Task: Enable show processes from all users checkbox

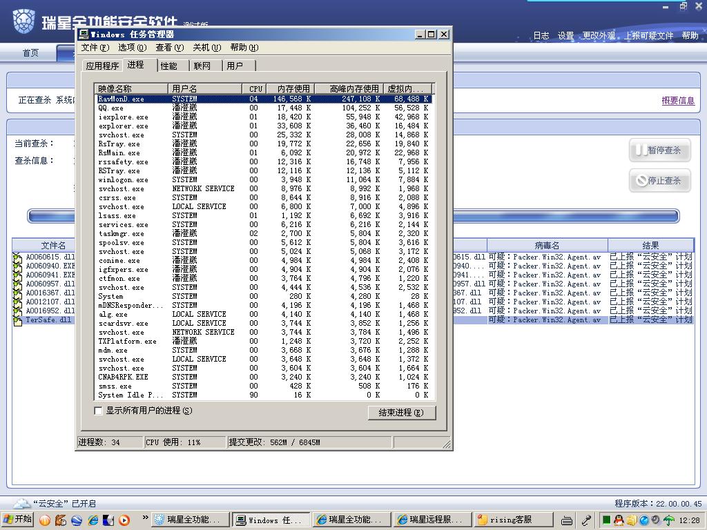Action: click(x=98, y=411)
